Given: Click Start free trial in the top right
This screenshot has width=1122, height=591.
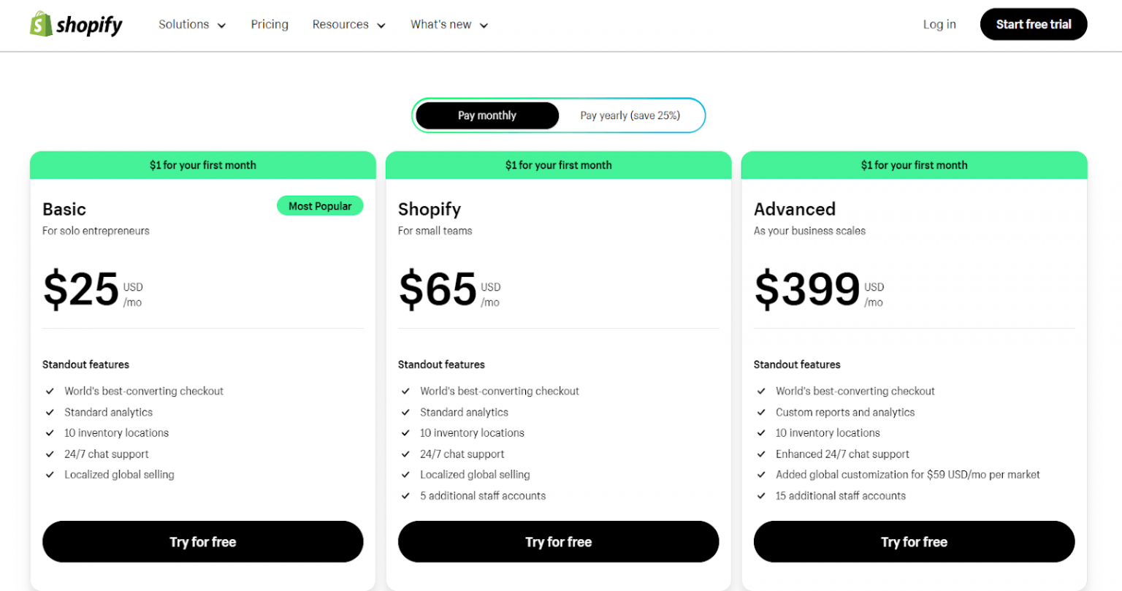Looking at the screenshot, I should [1033, 23].
